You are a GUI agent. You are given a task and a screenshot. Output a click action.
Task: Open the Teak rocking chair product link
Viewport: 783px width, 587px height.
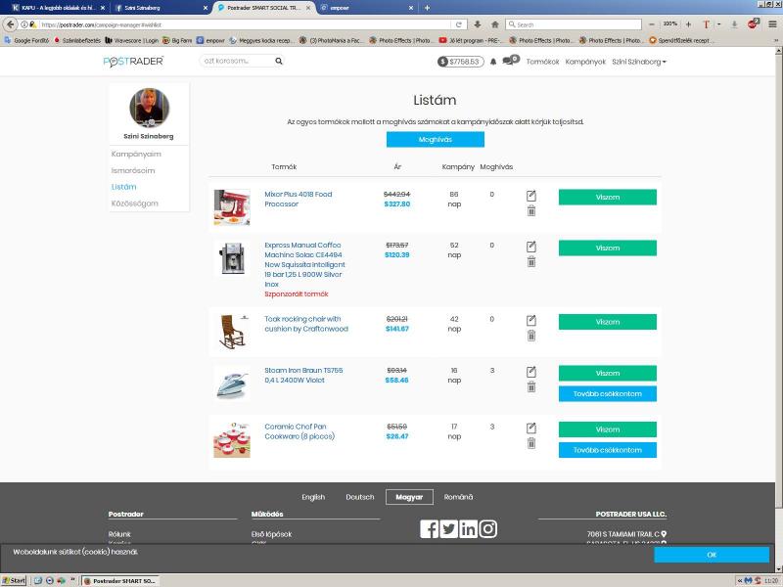(306, 324)
